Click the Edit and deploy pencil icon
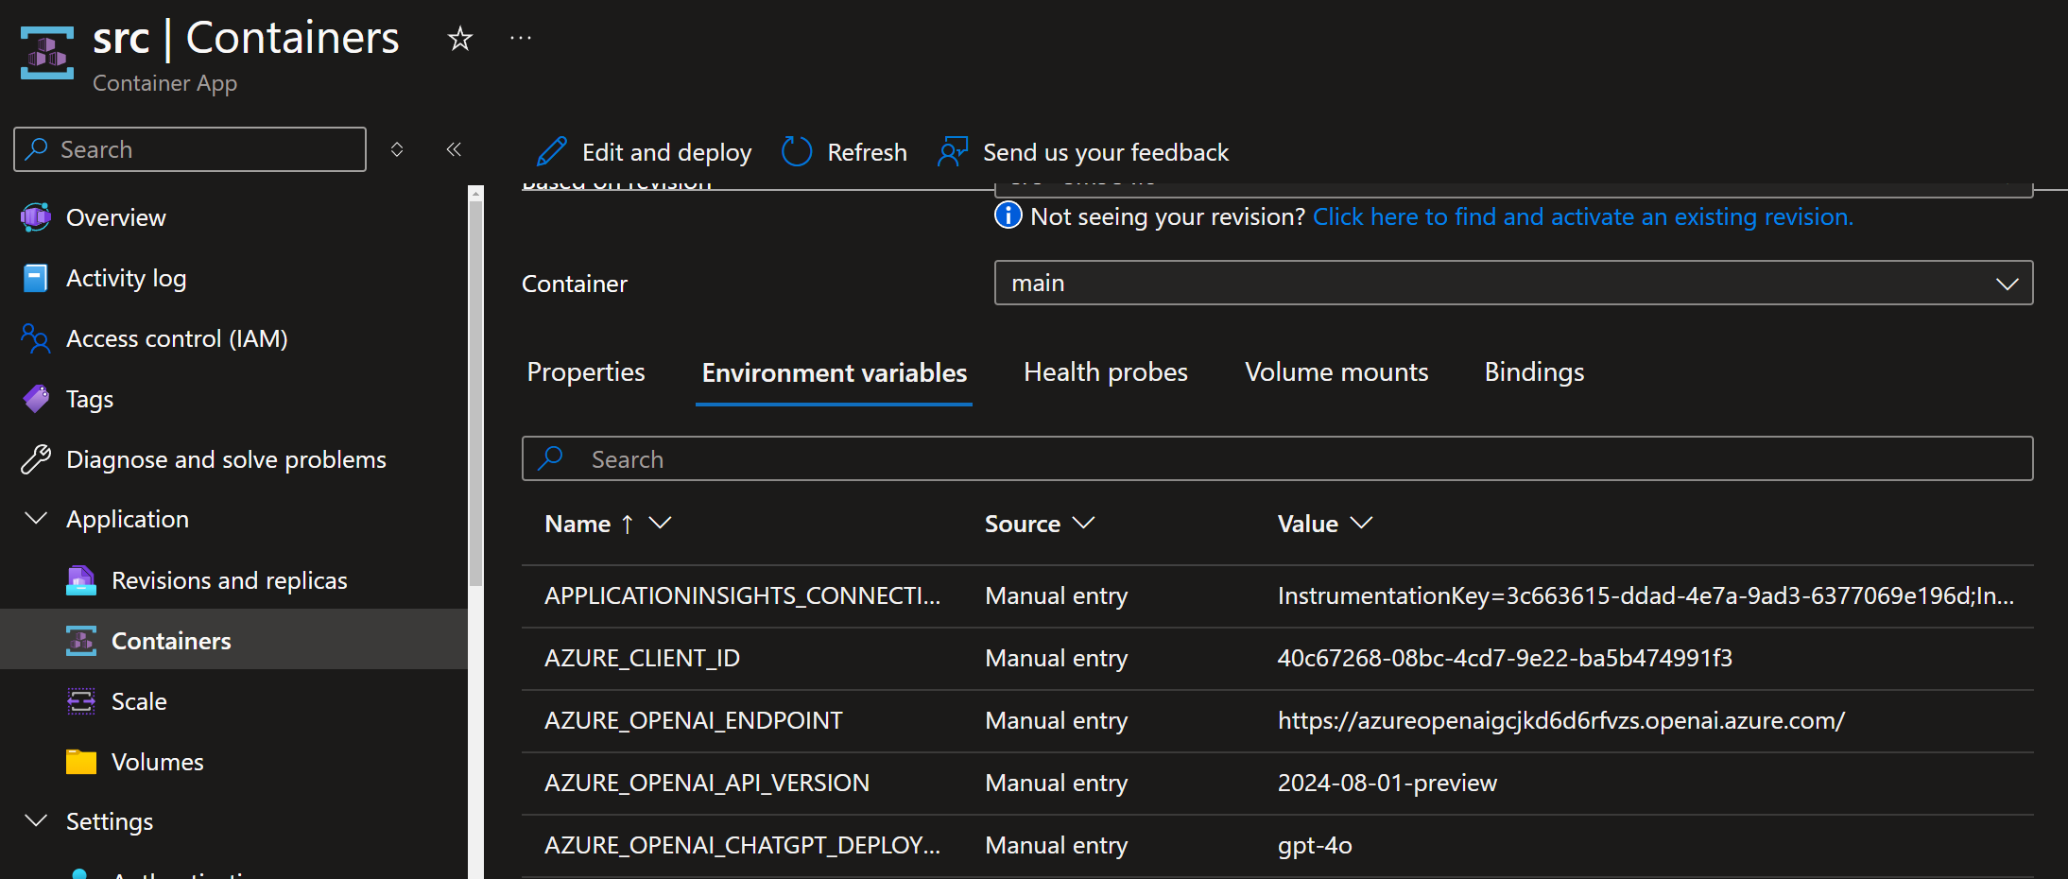 click(551, 152)
